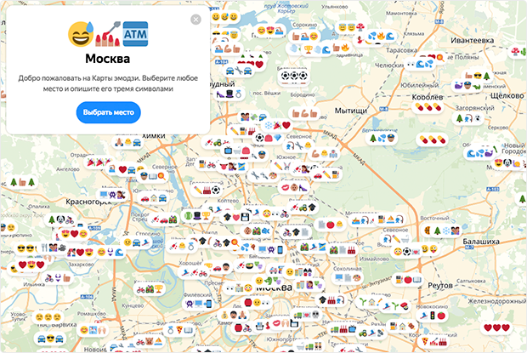
Task: Select the red car, house, blue car marker
Action: pos(154,198)
